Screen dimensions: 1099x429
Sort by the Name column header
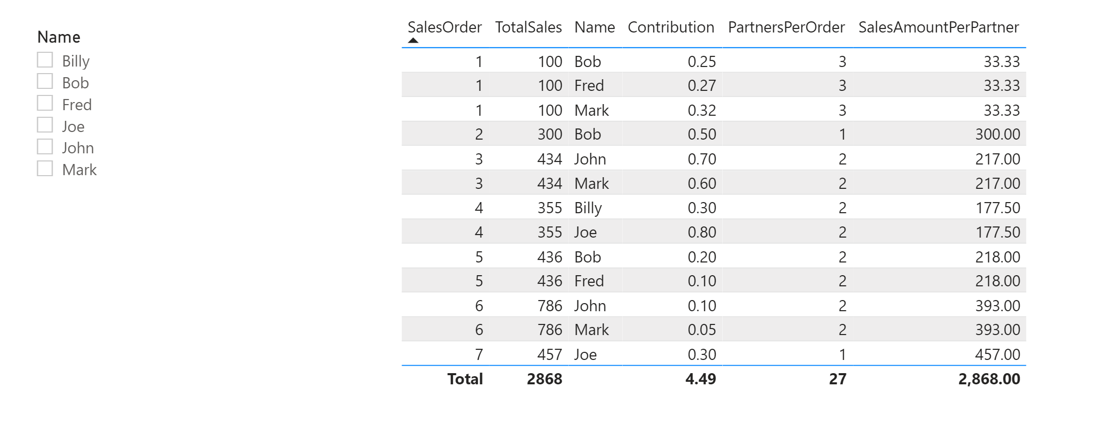pyautogui.click(x=594, y=27)
